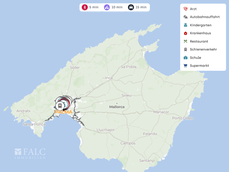Viewport: 229px width, 172px height.
Task: Click the Porto Cristo label on map
Action: 183,118
